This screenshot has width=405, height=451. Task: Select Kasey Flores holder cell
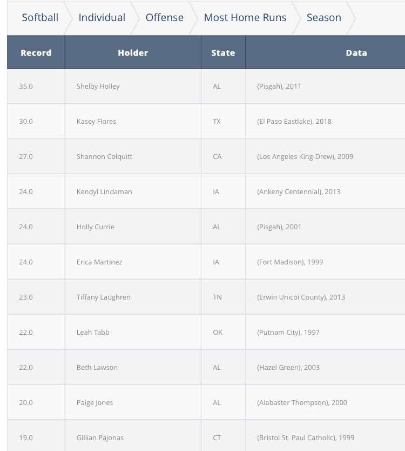133,121
